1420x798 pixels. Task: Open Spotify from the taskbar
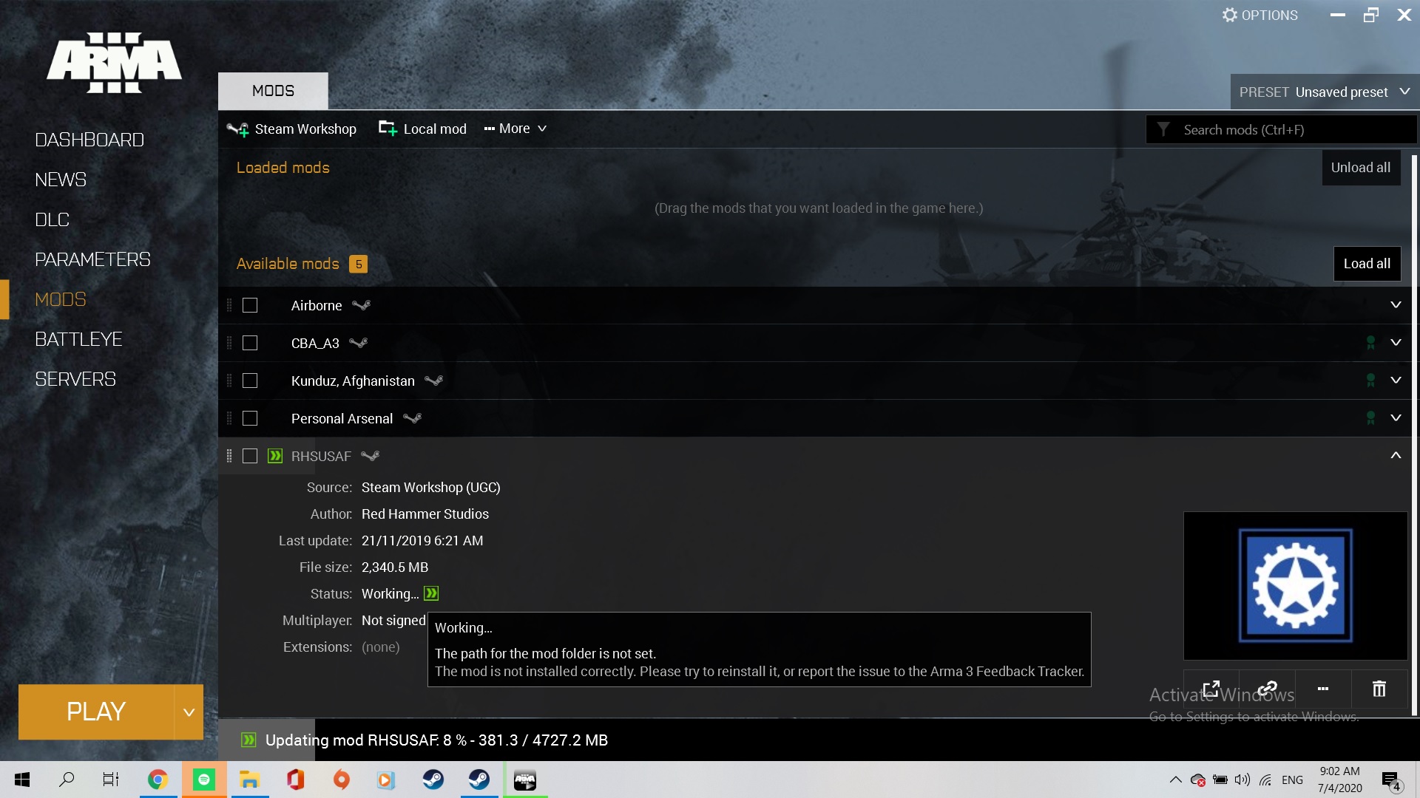coord(204,780)
